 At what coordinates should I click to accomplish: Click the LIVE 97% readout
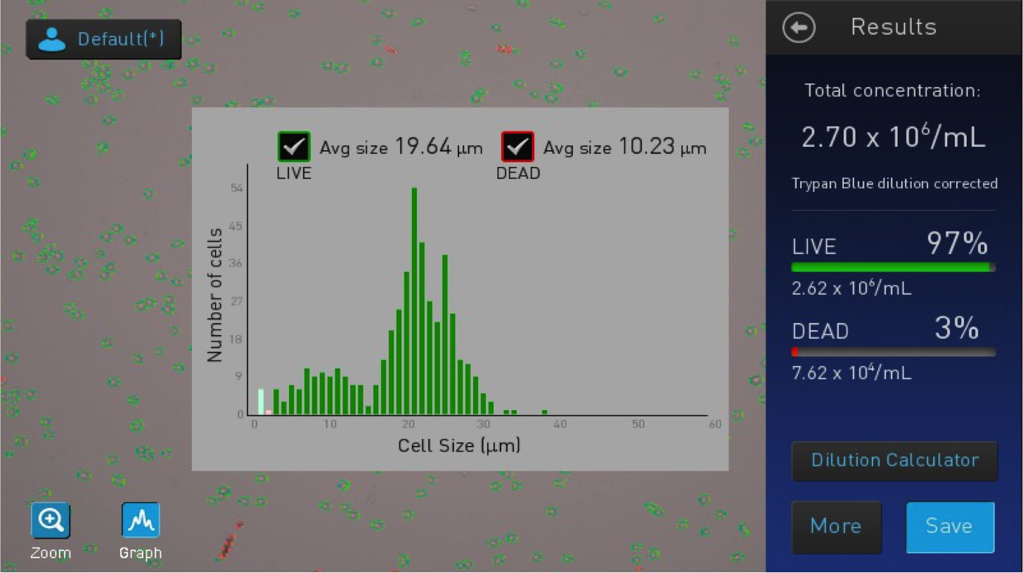pyautogui.click(x=957, y=244)
